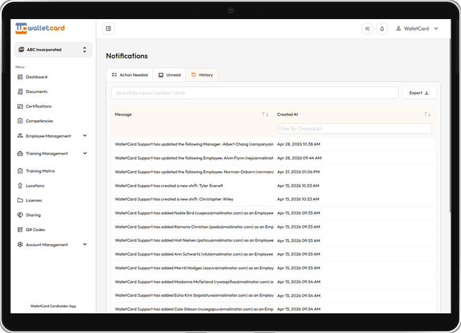The height and width of the screenshot is (333, 461).
Task: Select new shift Tyler Everett notification
Action: pos(273,186)
